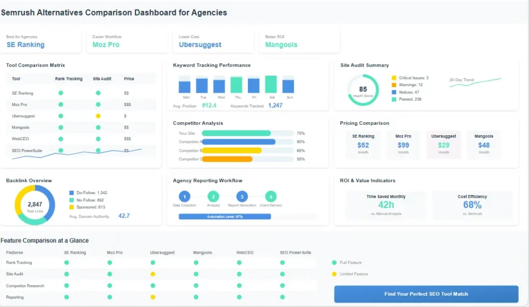Viewport: 529px width, 307px height.
Task: Click Find Your Perfect SEO Tool Match
Action: pos(426,293)
